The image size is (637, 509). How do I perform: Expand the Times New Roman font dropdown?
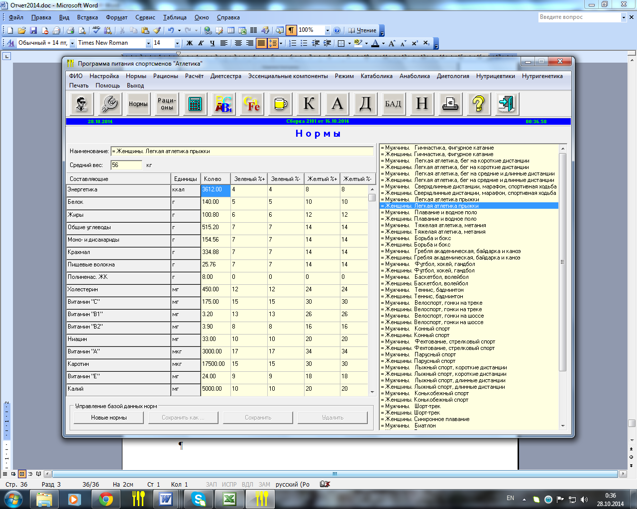[148, 43]
